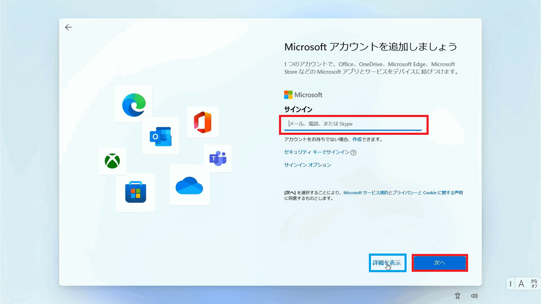The height and width of the screenshot is (304, 541).
Task: Click the text アカウントをお持ちでない場合
Action: (317, 139)
